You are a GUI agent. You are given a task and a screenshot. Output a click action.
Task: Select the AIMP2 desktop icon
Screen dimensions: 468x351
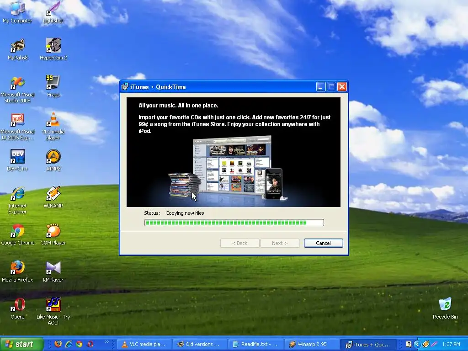(x=53, y=160)
